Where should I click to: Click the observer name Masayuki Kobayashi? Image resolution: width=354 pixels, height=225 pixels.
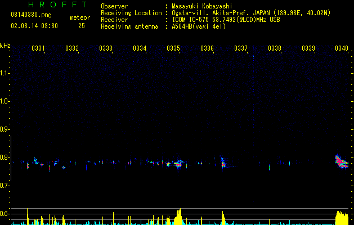(x=202, y=6)
